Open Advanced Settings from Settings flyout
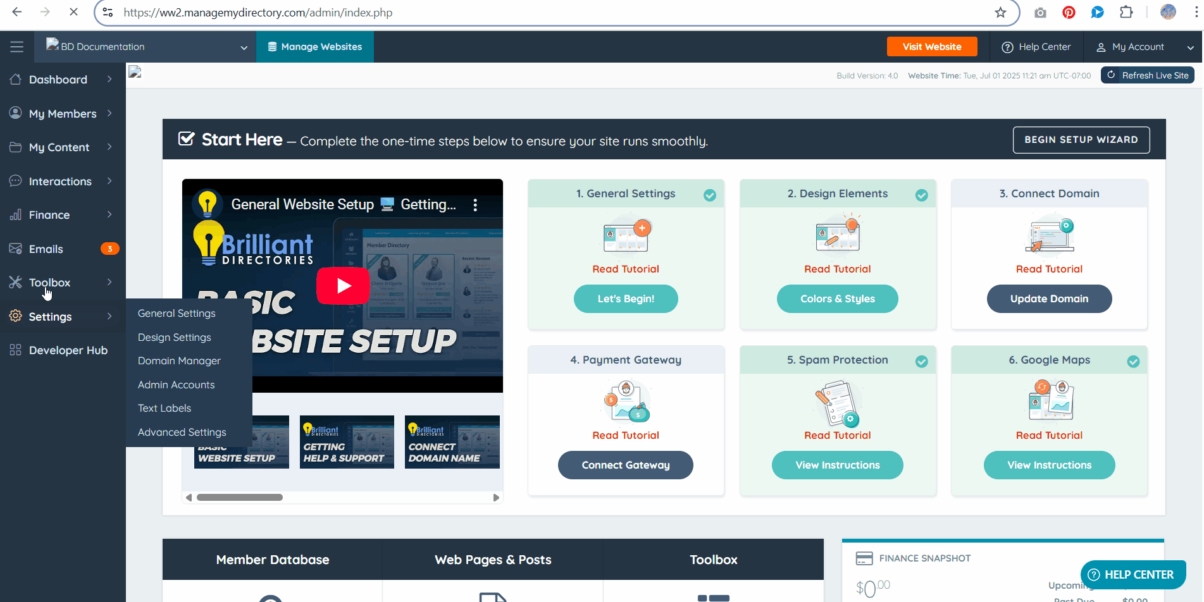The height and width of the screenshot is (602, 1204). [182, 432]
